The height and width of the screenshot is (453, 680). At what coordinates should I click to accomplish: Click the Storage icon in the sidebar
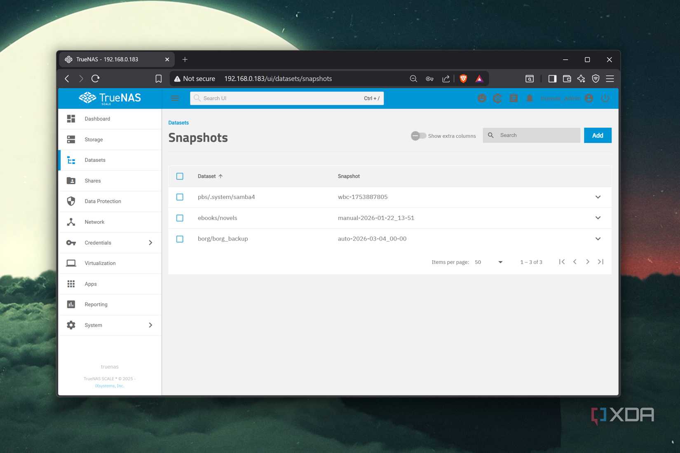(x=71, y=140)
